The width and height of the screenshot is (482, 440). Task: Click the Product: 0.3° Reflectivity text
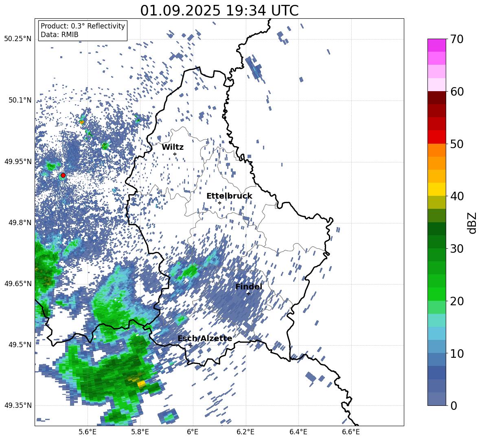(x=83, y=26)
